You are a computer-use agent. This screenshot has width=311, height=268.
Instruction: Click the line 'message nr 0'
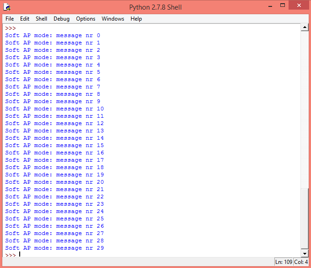[53, 36]
